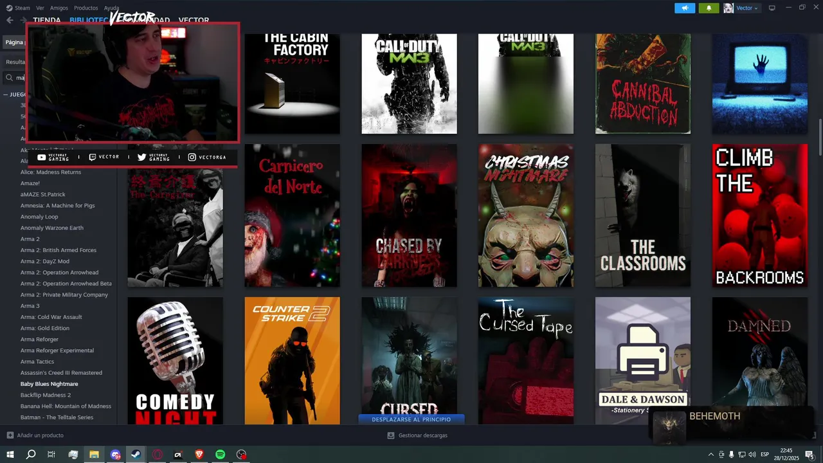This screenshot has width=823, height=463.
Task: Collapse the JUEGOS category in sidebar
Action: pos(6,95)
